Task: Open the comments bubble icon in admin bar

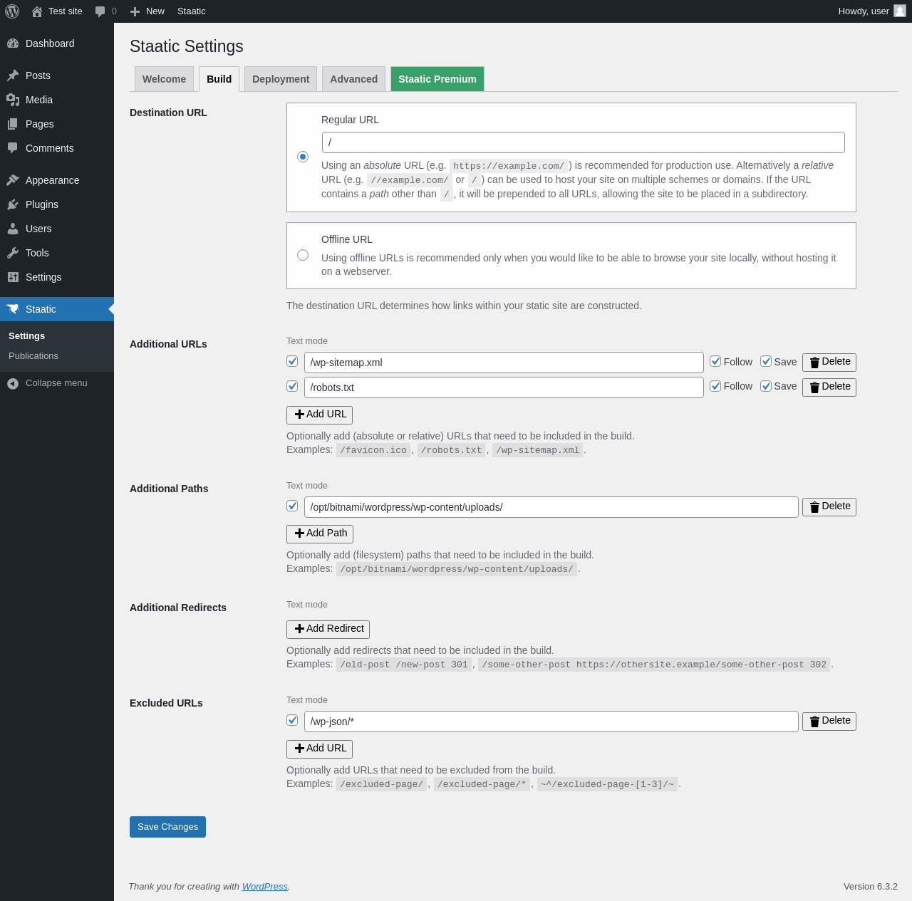Action: coord(100,11)
